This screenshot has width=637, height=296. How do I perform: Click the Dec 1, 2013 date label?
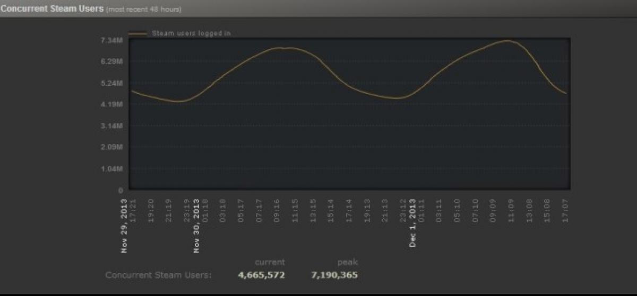[x=412, y=223]
